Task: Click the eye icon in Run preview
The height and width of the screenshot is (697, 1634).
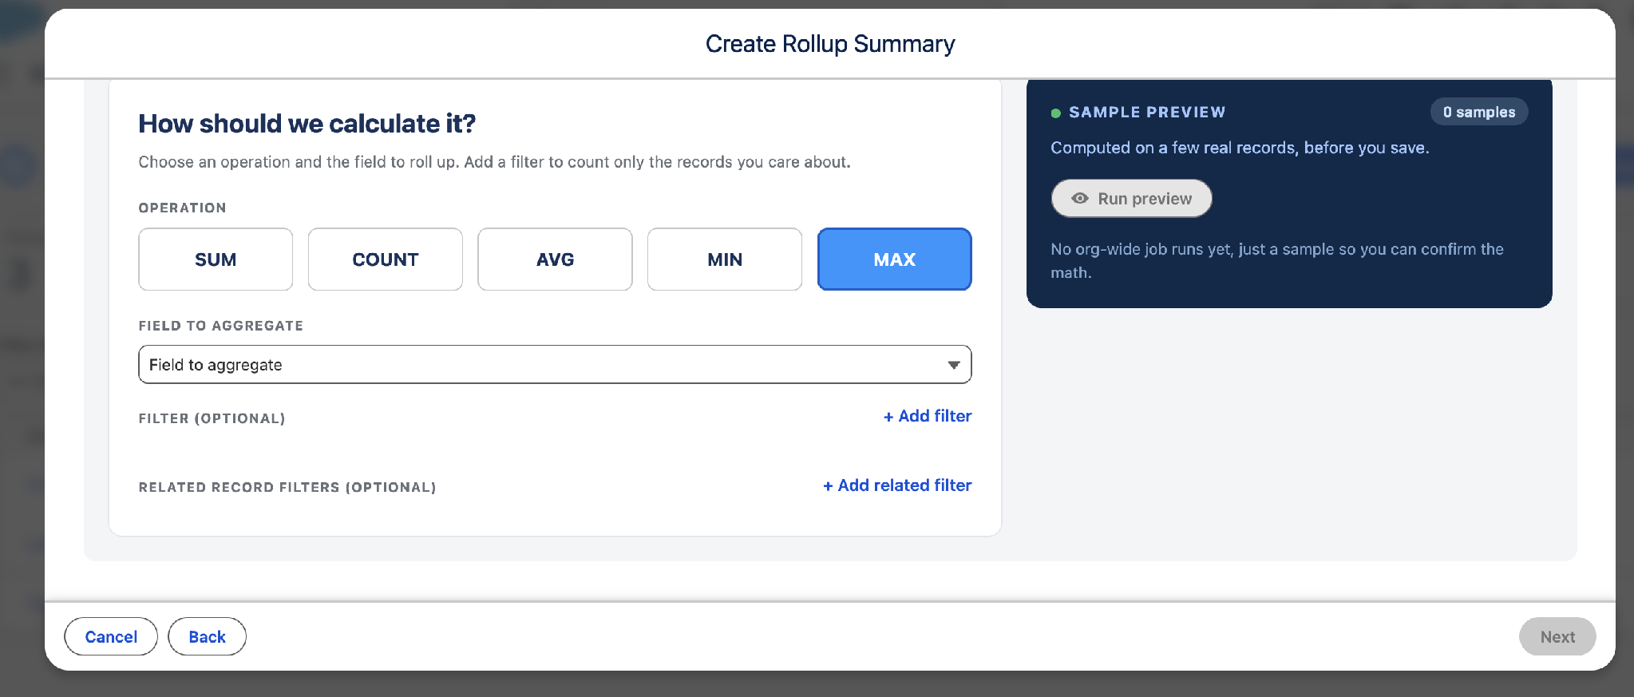Action: (1080, 199)
